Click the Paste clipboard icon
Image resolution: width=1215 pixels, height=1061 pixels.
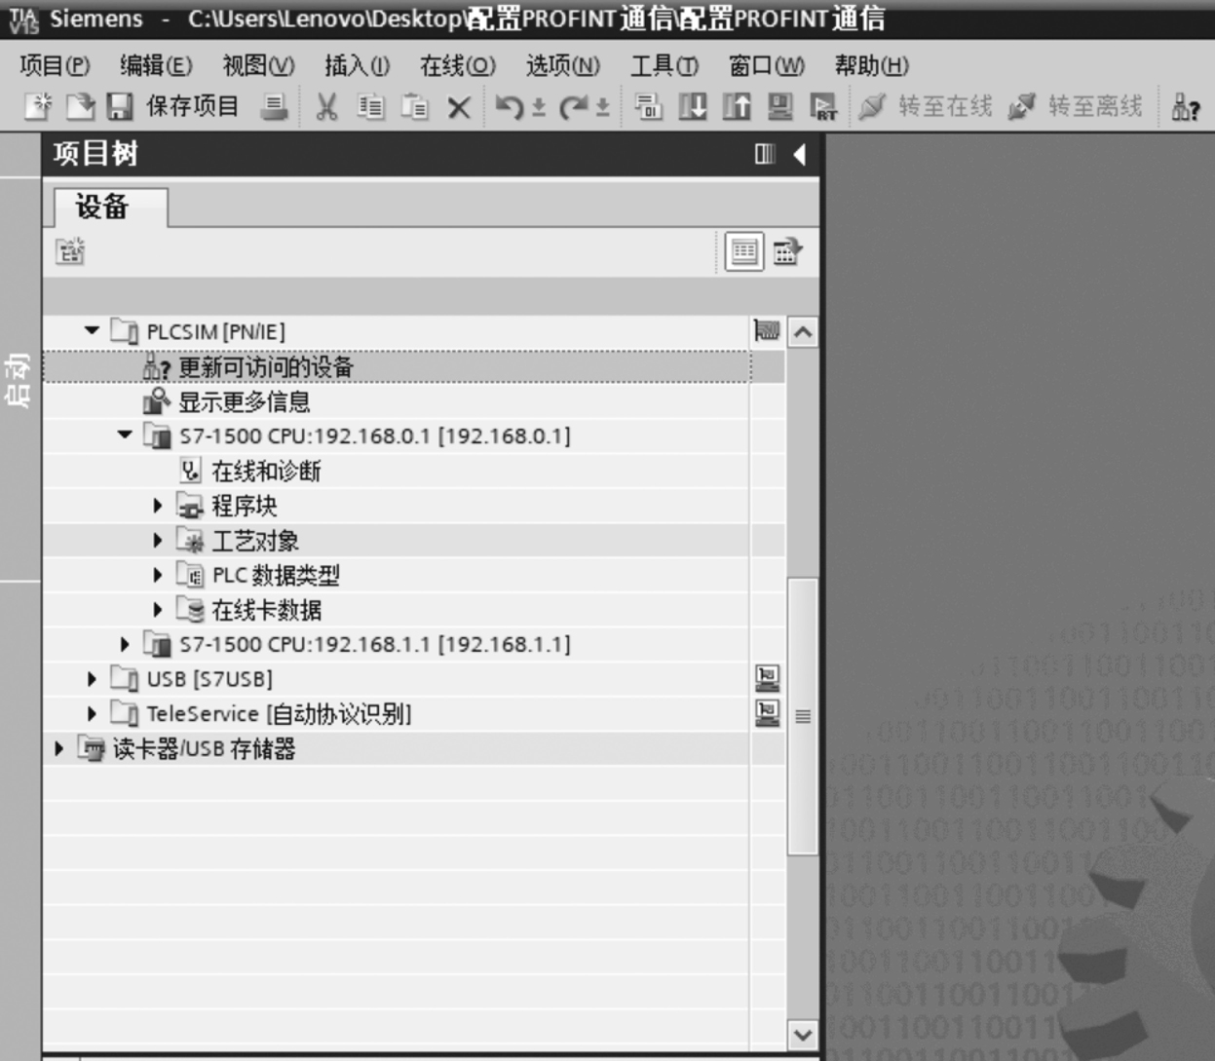pyautogui.click(x=415, y=105)
